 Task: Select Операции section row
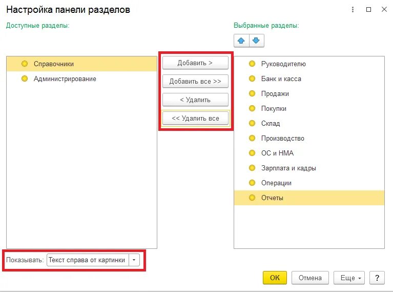tap(309, 183)
